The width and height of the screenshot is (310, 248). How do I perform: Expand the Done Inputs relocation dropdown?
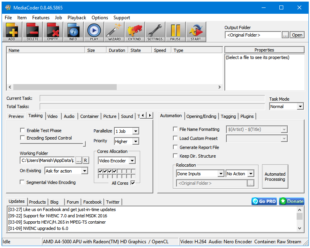[x=221, y=174]
